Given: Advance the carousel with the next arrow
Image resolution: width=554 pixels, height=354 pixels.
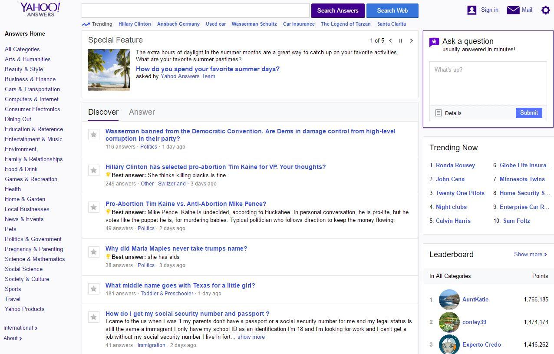Looking at the screenshot, I should pos(411,40).
